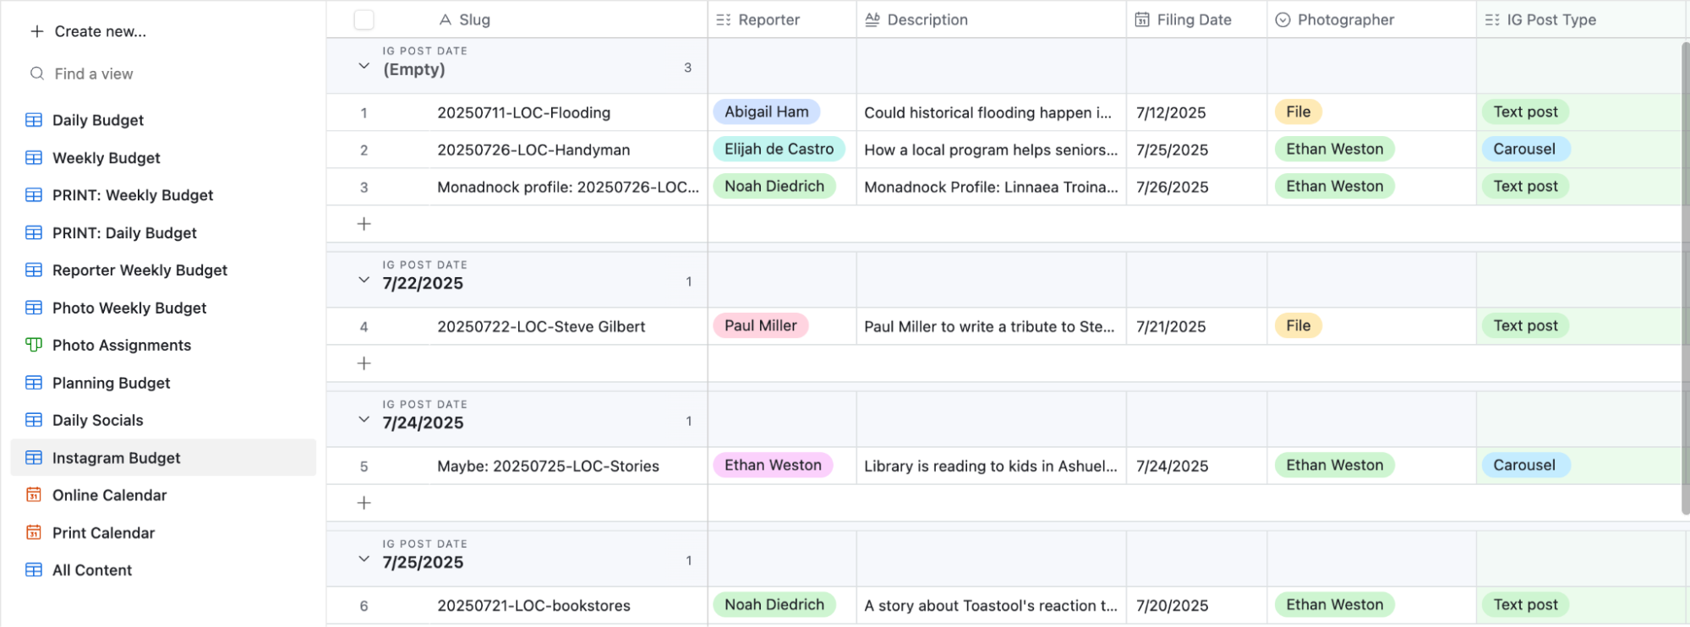This screenshot has width=1690, height=627.
Task: Collapse the (Empty) IG Post Date group
Action: (364, 66)
